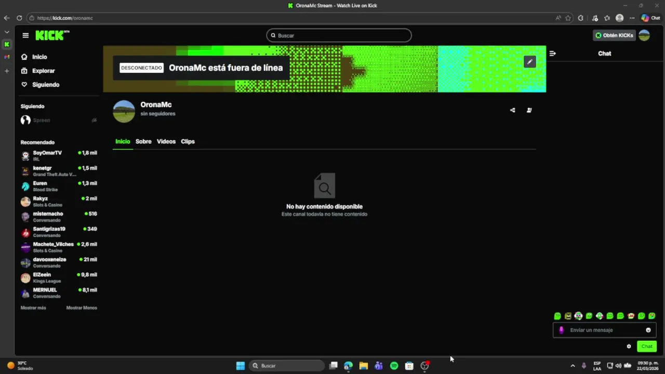Image resolution: width=665 pixels, height=374 pixels.
Task: Open the weather widget showing 30°C
Action: (20, 366)
